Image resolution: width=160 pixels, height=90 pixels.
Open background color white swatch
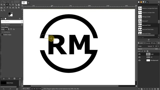11,15
